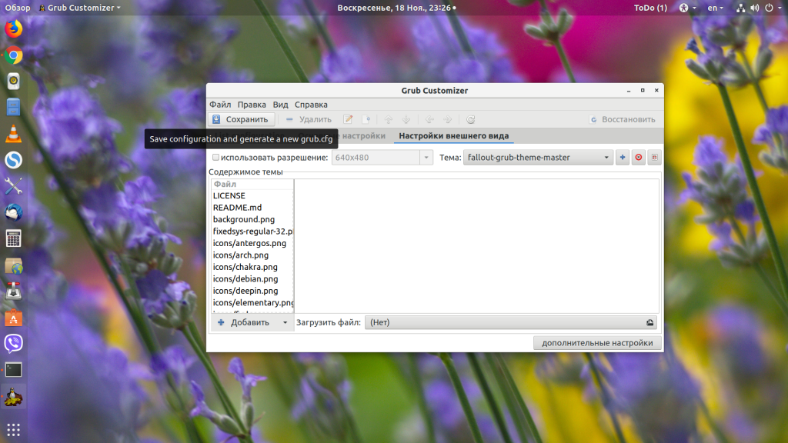Viewport: 788px width, 443px height.
Task: Open Viber from the dock
Action: (x=13, y=343)
